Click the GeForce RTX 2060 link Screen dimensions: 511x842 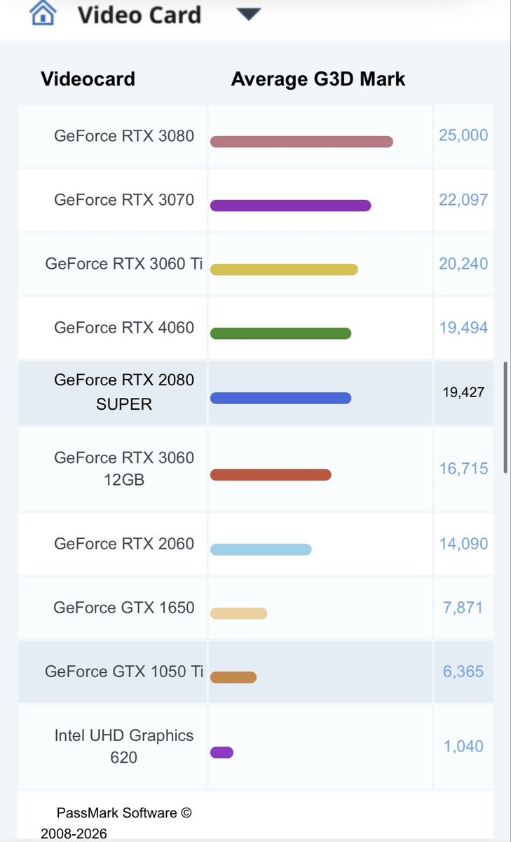pyautogui.click(x=124, y=544)
